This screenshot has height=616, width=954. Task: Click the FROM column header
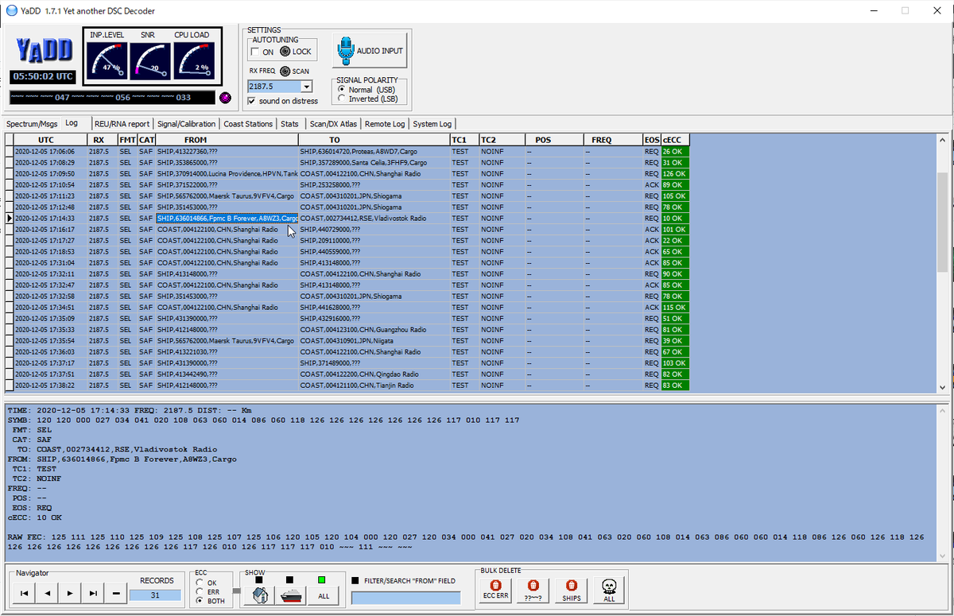click(x=227, y=140)
